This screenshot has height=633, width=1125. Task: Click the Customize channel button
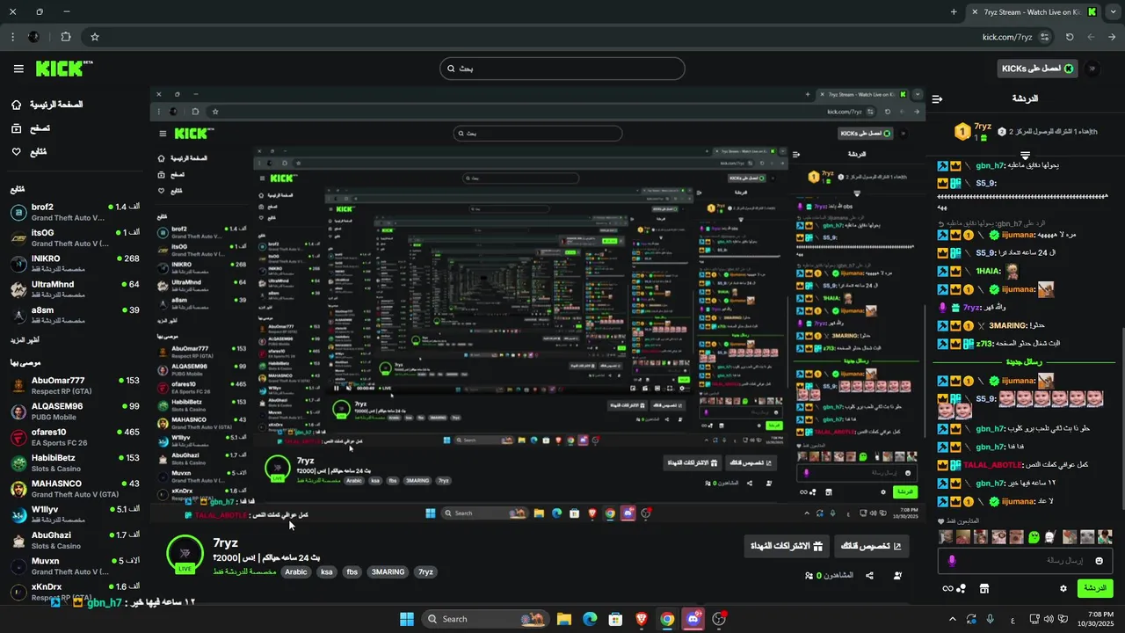point(871,546)
